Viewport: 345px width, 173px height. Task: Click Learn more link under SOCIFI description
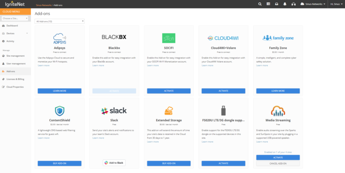coord(153,65)
